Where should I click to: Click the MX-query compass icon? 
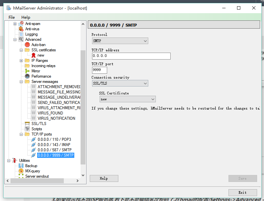click(x=21, y=171)
